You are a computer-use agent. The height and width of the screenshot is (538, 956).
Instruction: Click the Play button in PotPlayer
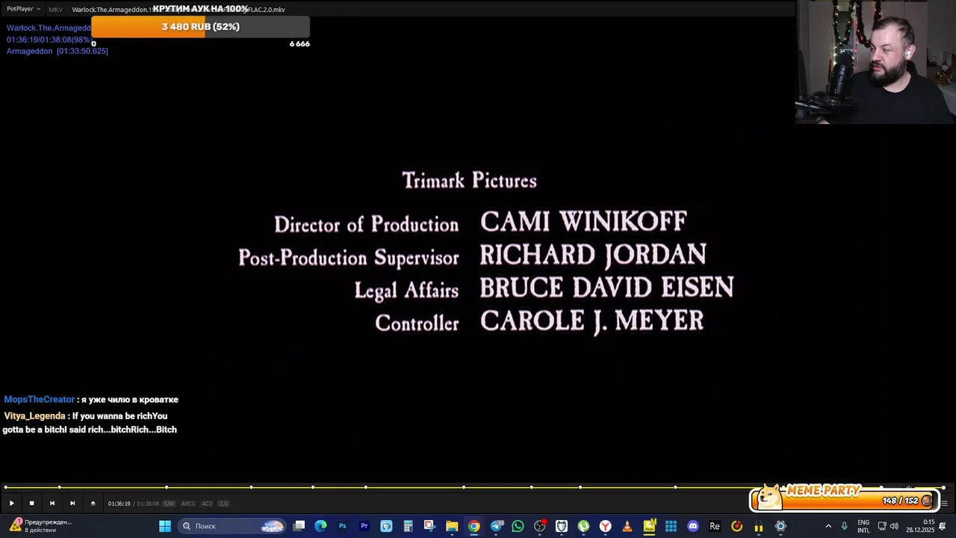pos(11,504)
